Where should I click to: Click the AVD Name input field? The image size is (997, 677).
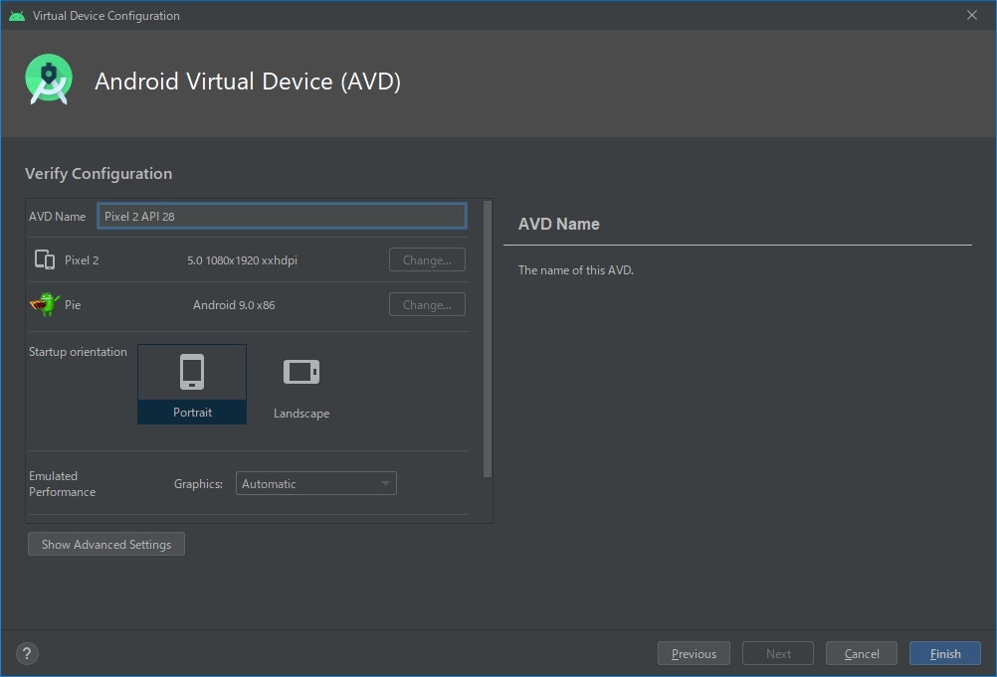tap(282, 216)
